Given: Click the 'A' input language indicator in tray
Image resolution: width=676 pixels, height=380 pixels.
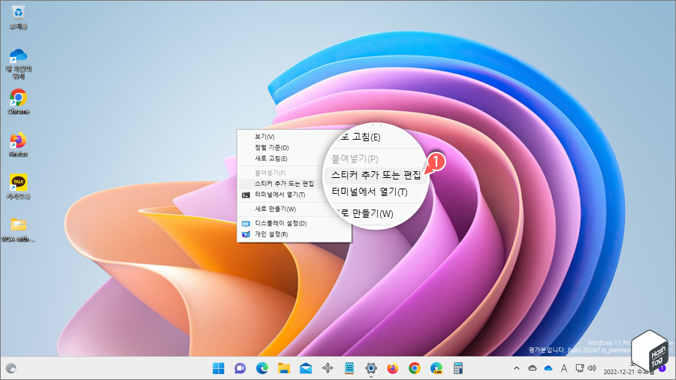Looking at the screenshot, I should coord(564,368).
